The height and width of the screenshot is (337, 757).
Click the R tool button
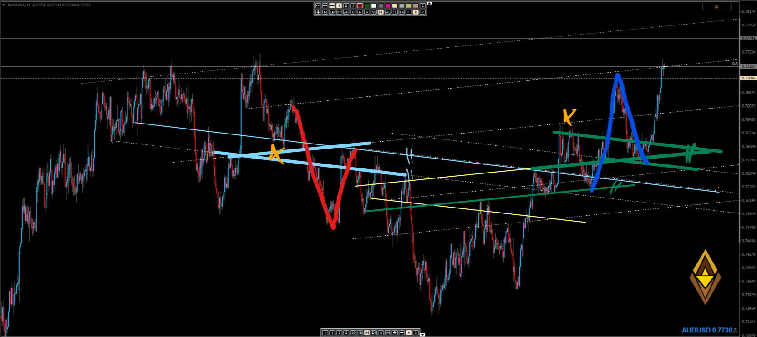pyautogui.click(x=360, y=12)
